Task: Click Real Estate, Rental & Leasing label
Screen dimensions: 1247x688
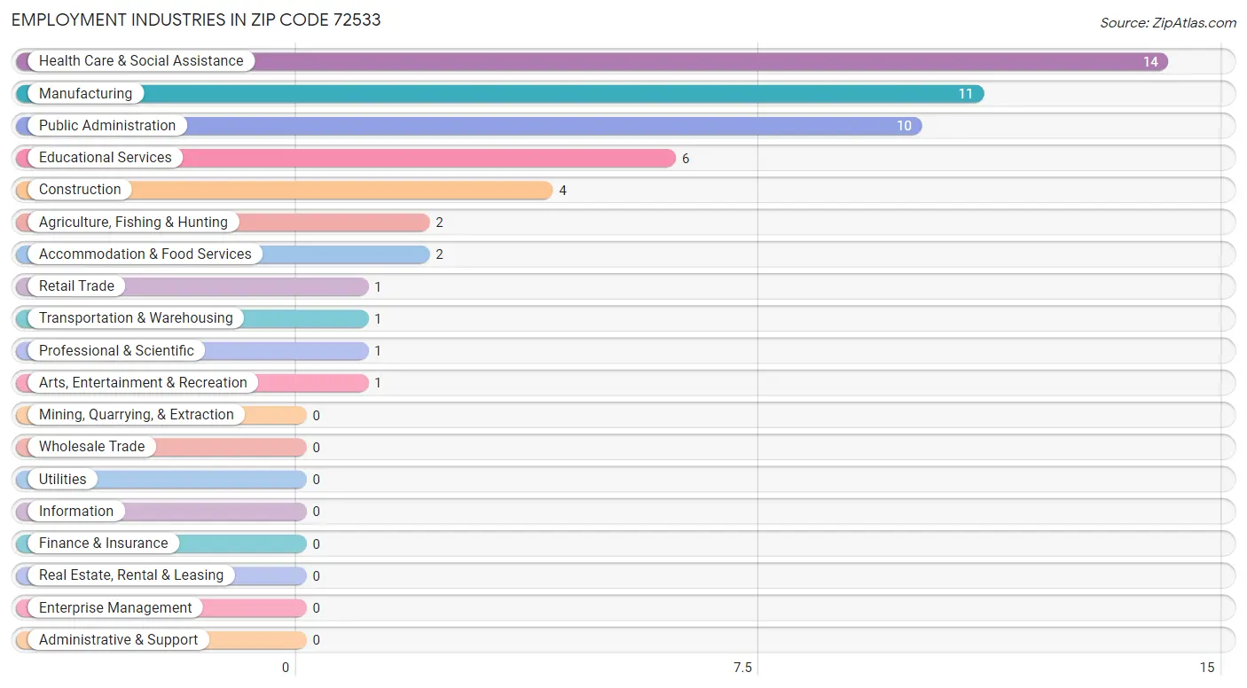Action: coord(131,575)
